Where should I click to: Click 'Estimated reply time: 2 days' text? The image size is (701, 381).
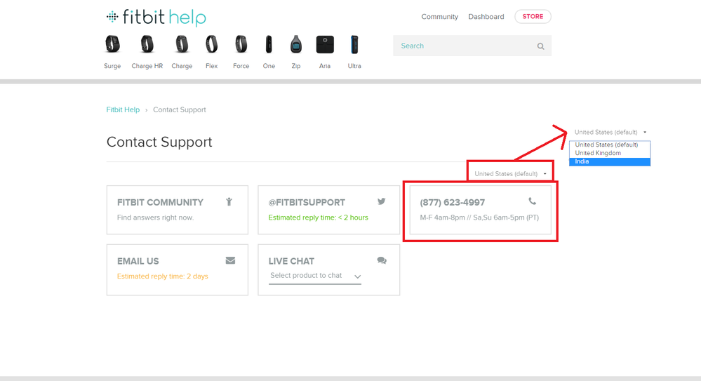click(x=162, y=276)
